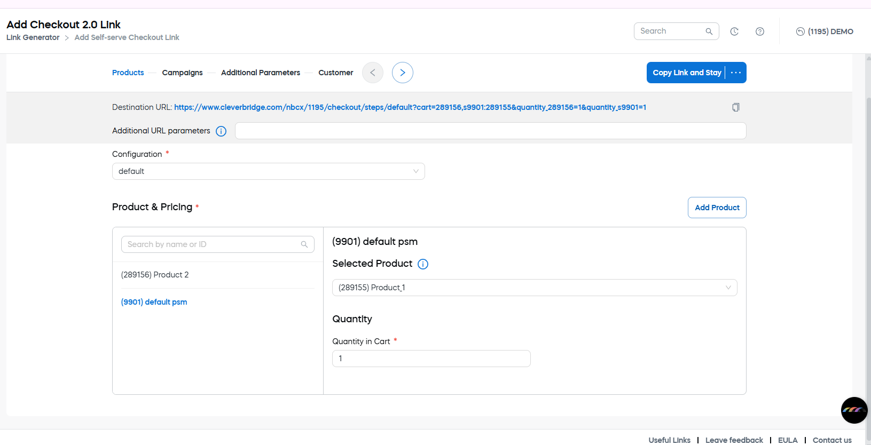871x445 pixels.
Task: Click the previous step left arrow
Action: coord(373,73)
